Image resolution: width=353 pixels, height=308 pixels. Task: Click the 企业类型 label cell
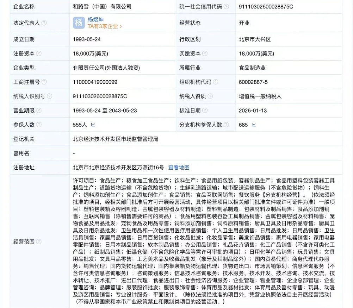click(x=39, y=68)
